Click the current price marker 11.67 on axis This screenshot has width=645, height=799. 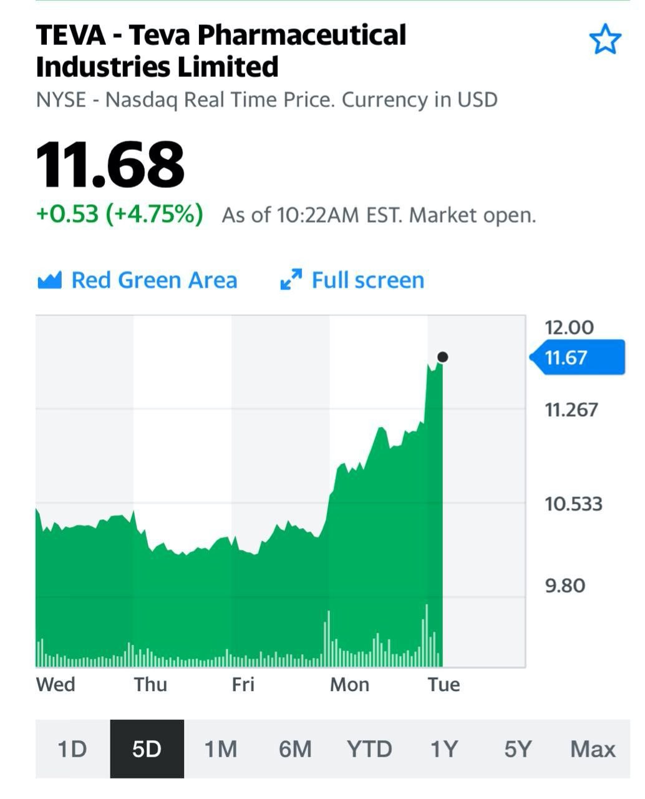coord(577,358)
